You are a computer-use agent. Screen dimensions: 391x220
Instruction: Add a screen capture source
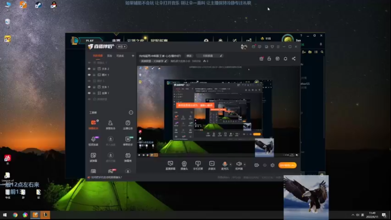point(171,165)
